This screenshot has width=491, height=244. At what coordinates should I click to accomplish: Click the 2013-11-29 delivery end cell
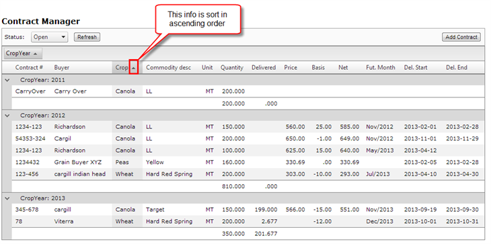pyautogui.click(x=462, y=138)
